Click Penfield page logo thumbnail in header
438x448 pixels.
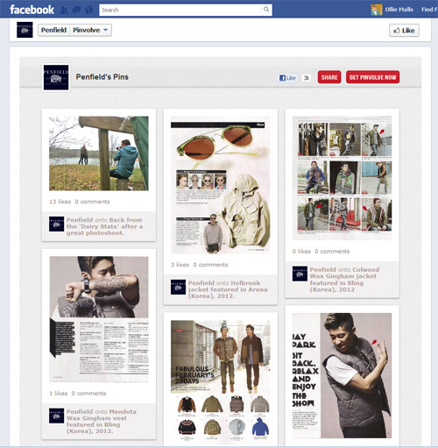click(25, 30)
